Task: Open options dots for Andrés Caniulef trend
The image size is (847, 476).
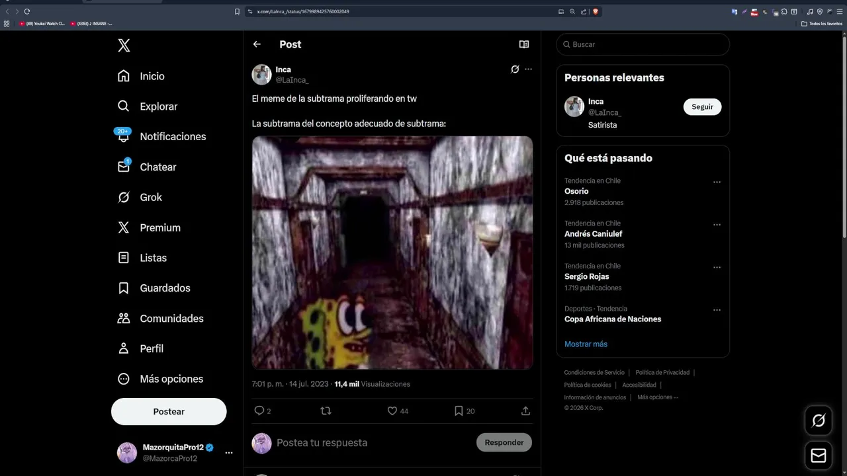Action: [717, 225]
